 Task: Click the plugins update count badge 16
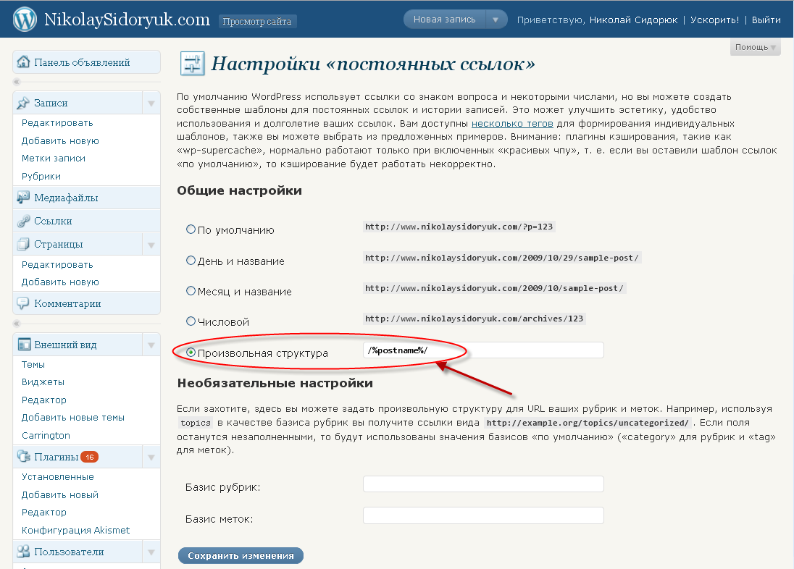coord(90,457)
